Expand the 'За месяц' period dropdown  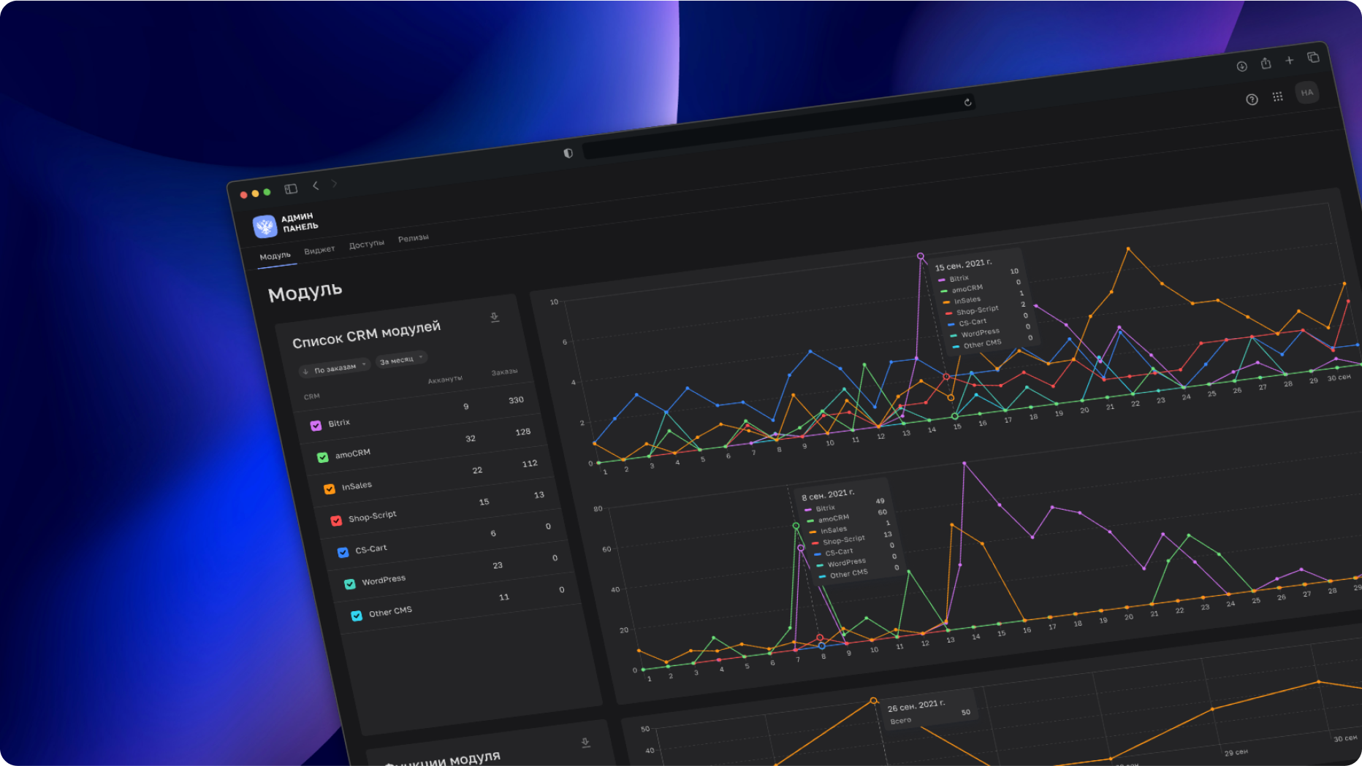(x=400, y=360)
